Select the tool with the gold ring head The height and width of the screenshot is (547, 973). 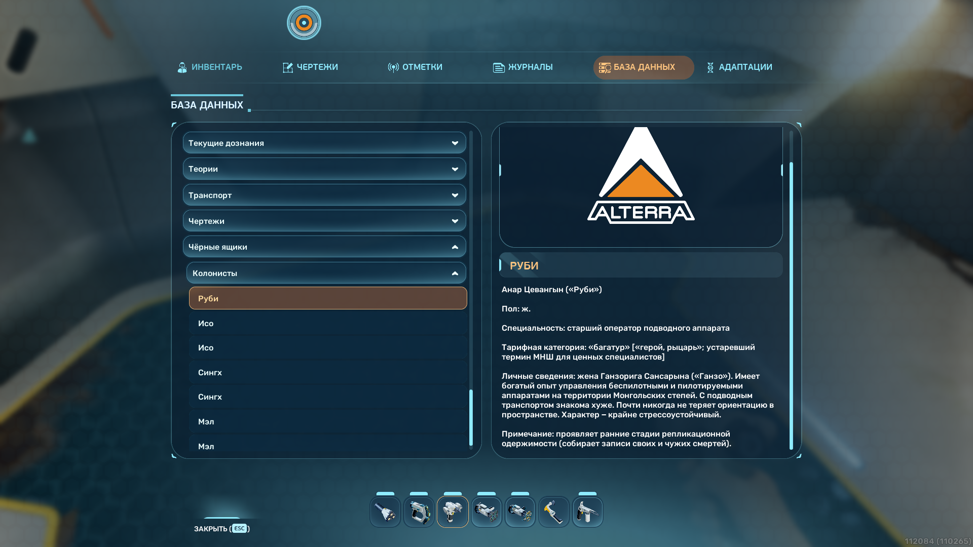520,512
